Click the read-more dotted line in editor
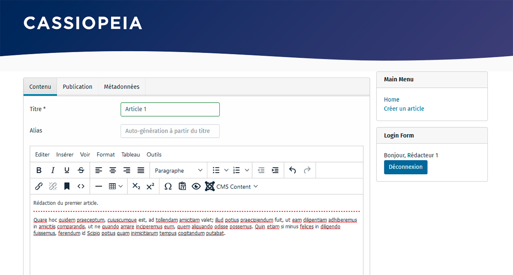This screenshot has width=513, height=275. coord(197,211)
